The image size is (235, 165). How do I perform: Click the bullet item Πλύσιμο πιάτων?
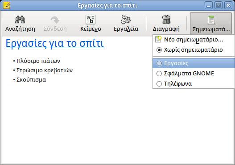(x=38, y=61)
